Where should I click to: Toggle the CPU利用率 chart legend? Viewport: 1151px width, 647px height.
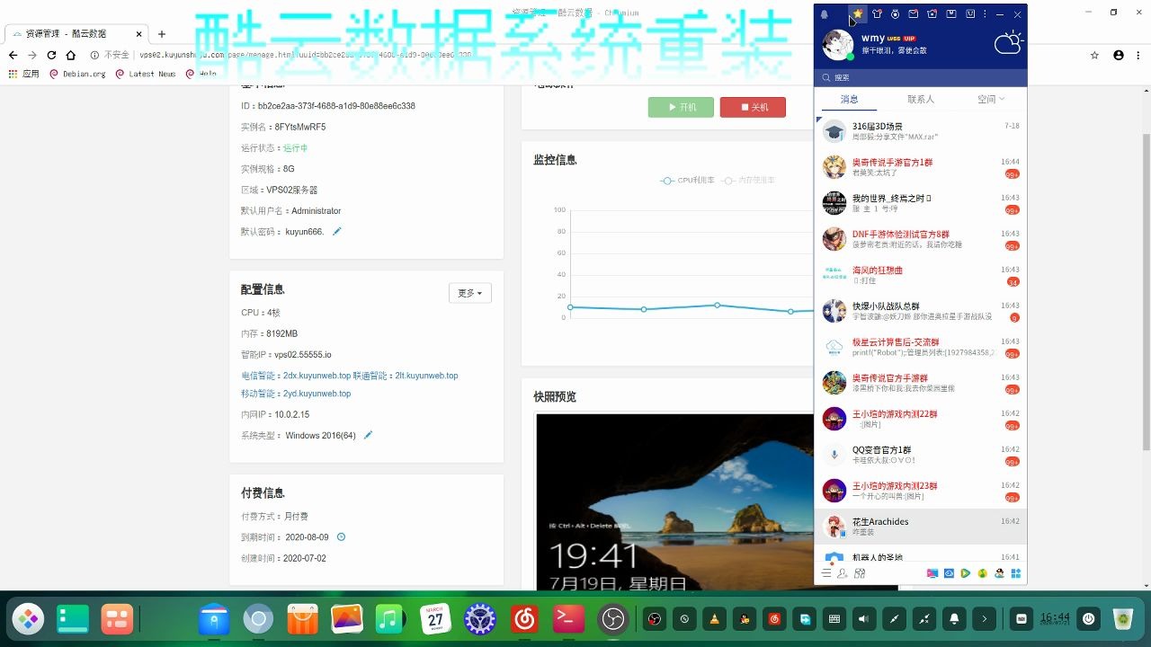[688, 181]
